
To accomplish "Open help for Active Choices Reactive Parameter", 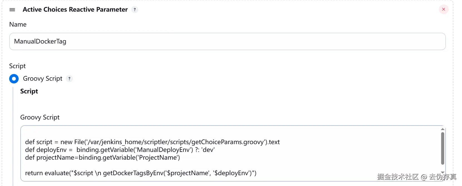I will 135,10.
